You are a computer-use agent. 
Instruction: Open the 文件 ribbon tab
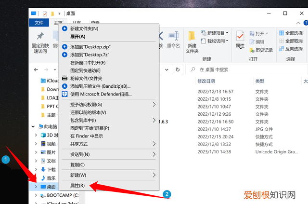pyautogui.click(x=39, y=23)
